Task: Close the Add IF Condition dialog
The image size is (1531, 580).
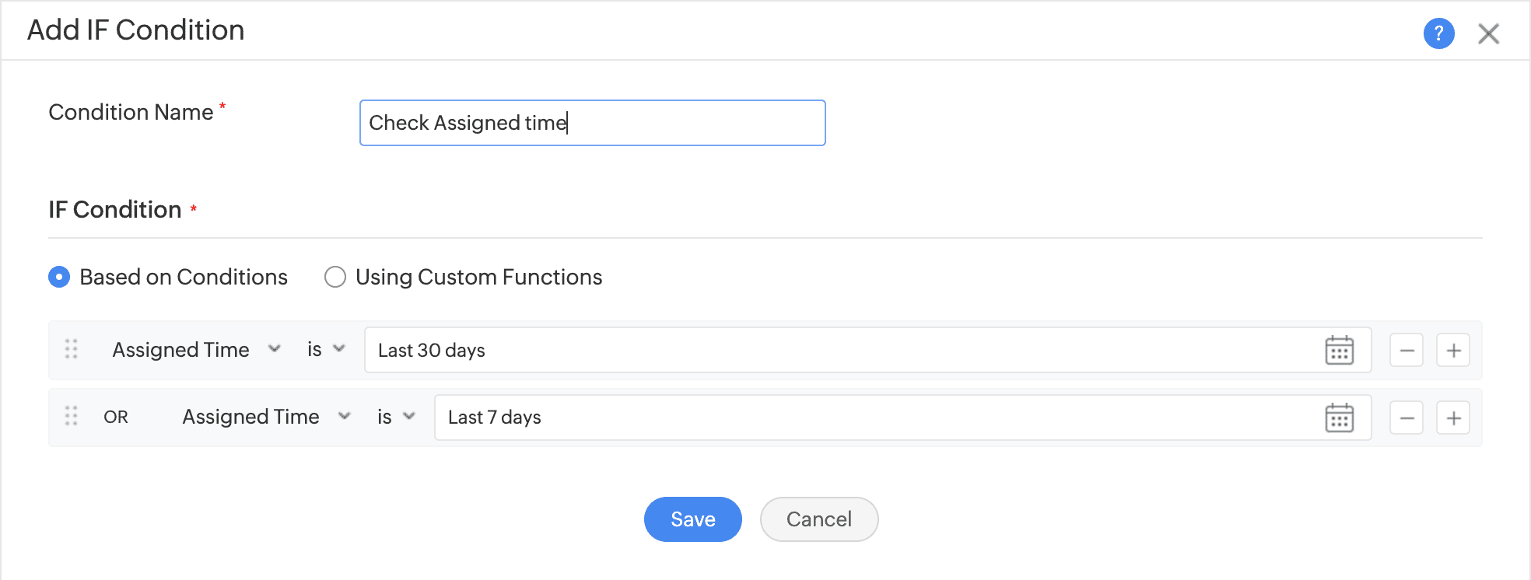Action: coord(1488,33)
